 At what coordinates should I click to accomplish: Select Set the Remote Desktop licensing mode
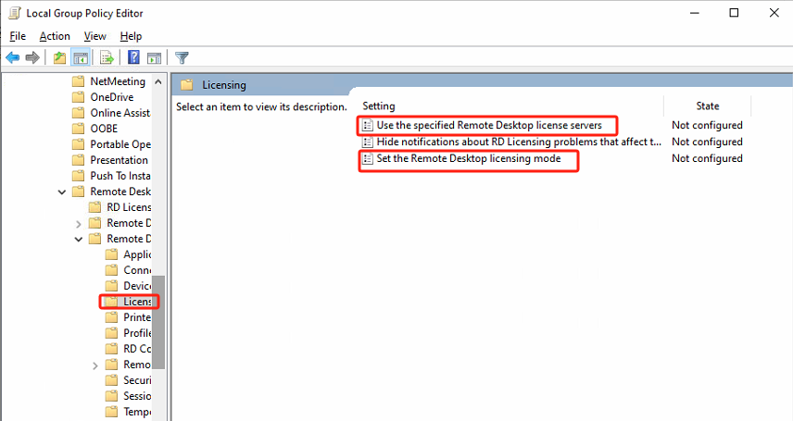point(469,159)
